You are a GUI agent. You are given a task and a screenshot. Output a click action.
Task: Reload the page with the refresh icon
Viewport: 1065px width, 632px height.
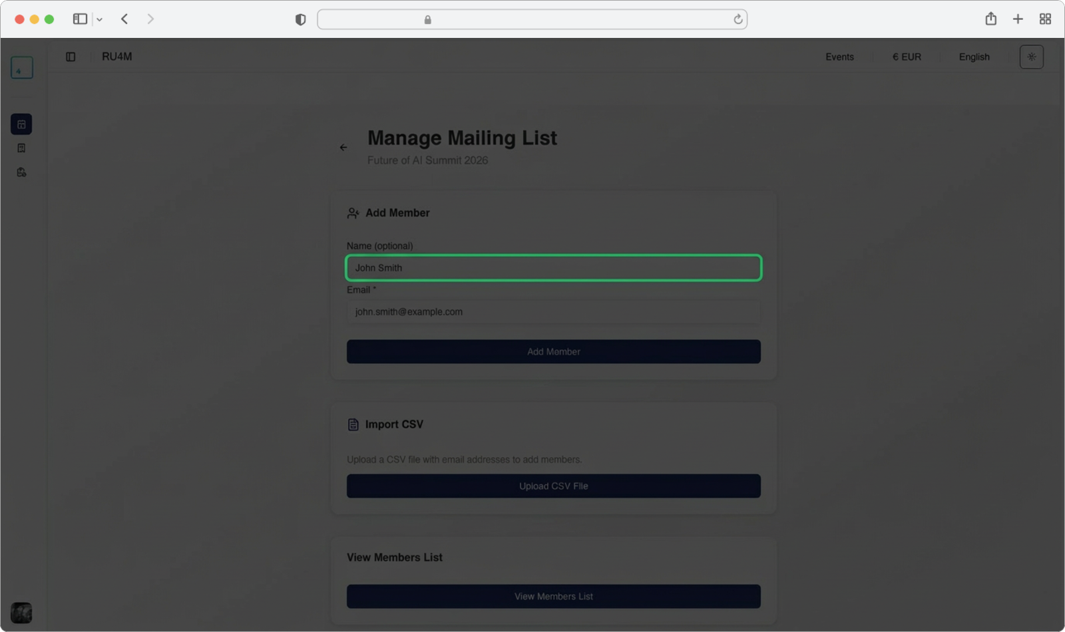pyautogui.click(x=738, y=20)
